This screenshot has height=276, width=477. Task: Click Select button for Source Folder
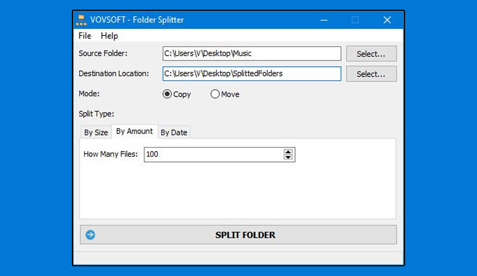[x=371, y=54]
